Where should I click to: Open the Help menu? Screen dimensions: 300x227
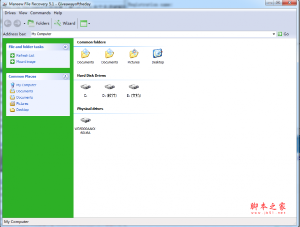[58, 13]
